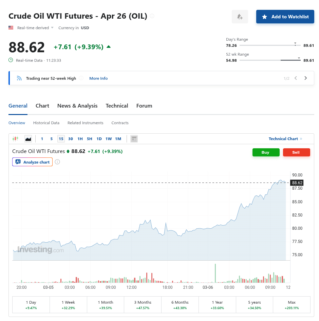Click the 88.62 headline price
Viewport: 319px width, 321px height.
tap(26, 47)
